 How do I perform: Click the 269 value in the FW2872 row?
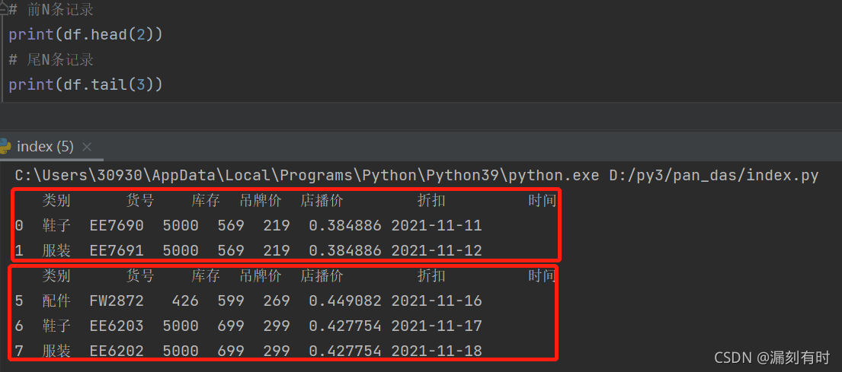pos(277,301)
